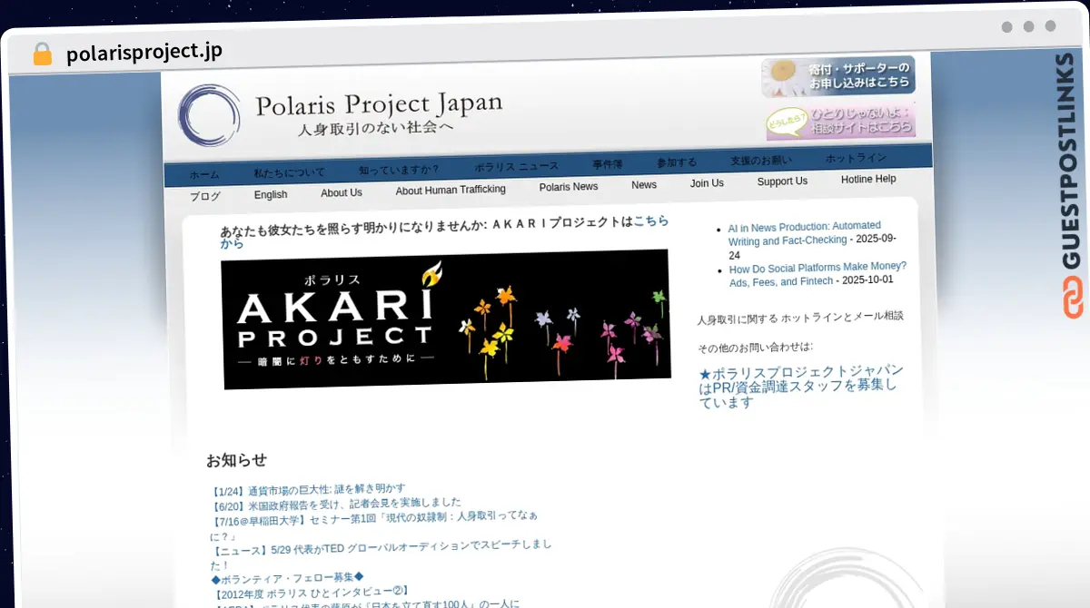
Task: Click the GuestPostLinks chain logo icon
Action: (x=1072, y=299)
